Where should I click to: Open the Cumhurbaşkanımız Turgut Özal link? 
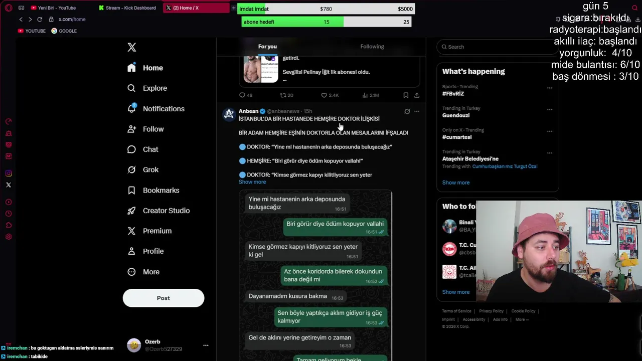pos(505,166)
